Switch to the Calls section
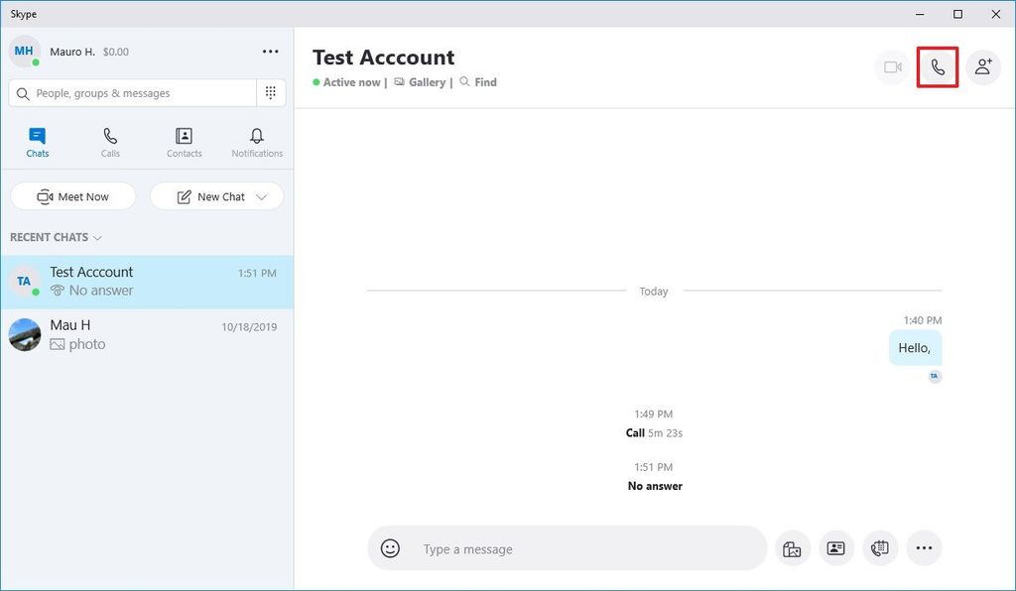The image size is (1016, 591). pyautogui.click(x=109, y=141)
